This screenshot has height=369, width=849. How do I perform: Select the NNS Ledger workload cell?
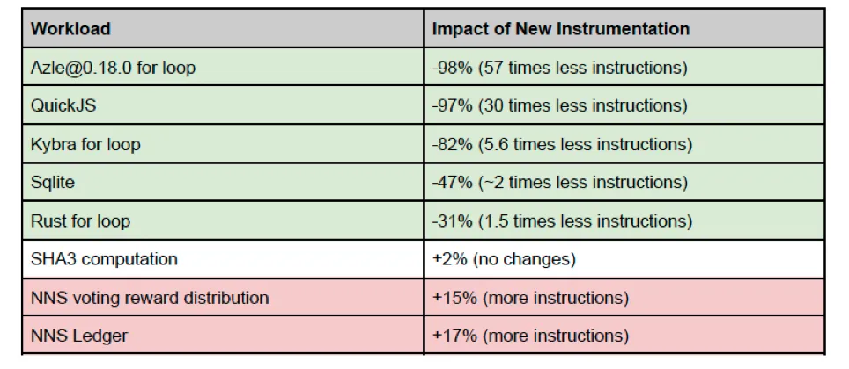pyautogui.click(x=79, y=336)
